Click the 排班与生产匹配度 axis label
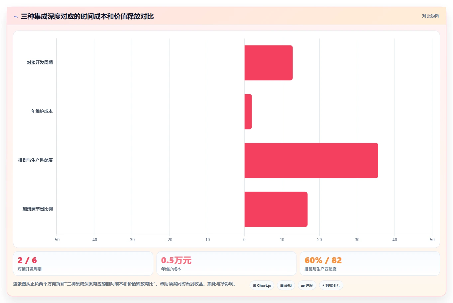Screen dimensions: 453x303 [36, 160]
